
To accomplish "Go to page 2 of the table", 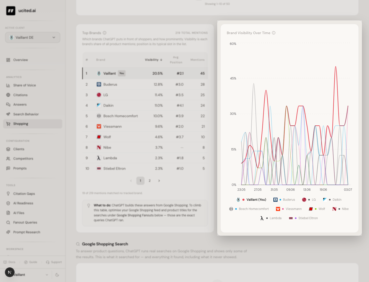I will click(x=150, y=181).
